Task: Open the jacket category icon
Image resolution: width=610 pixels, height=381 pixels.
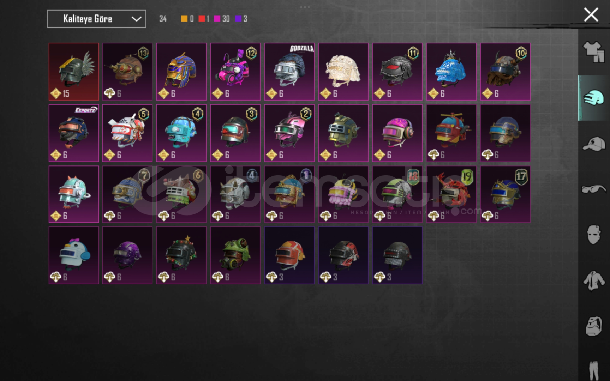Action: 594,281
